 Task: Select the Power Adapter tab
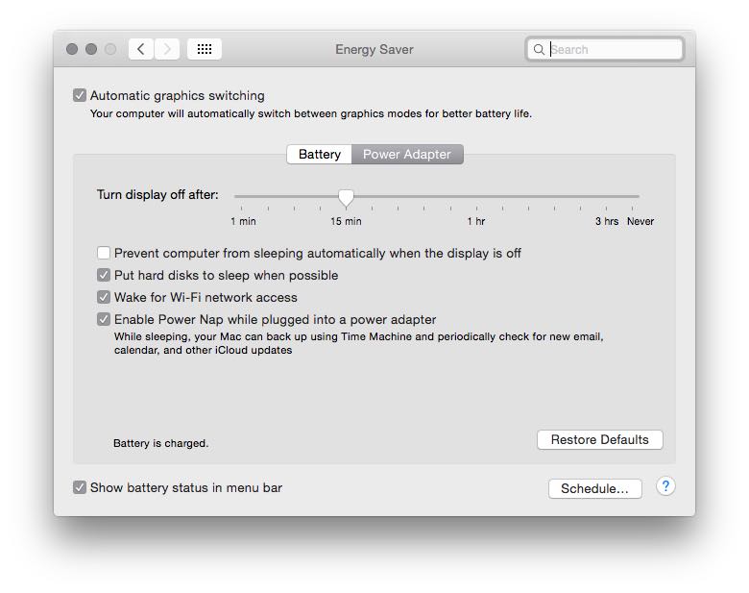click(407, 155)
